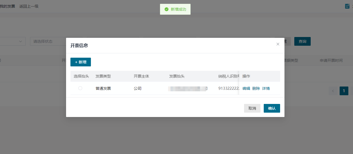
Task: Click the 查询 search button
Action: click(x=302, y=41)
